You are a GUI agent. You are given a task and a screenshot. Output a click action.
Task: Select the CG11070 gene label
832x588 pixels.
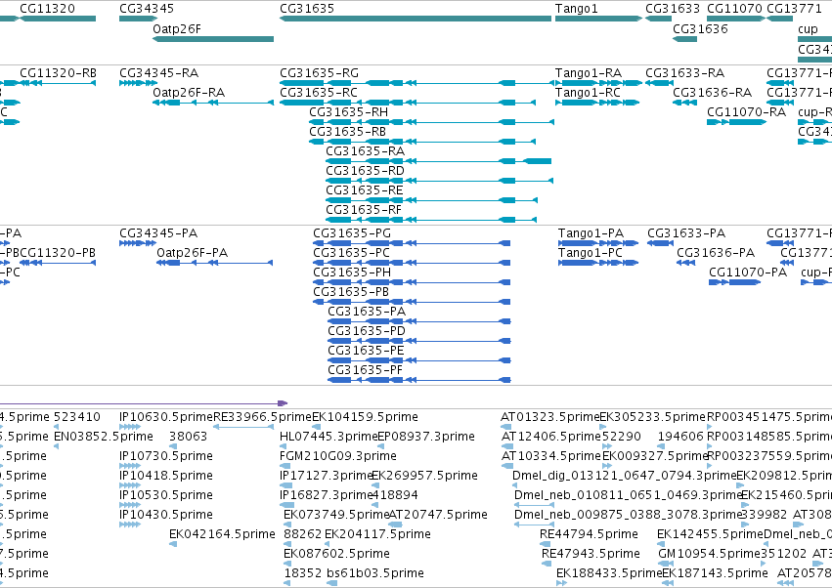734,9
